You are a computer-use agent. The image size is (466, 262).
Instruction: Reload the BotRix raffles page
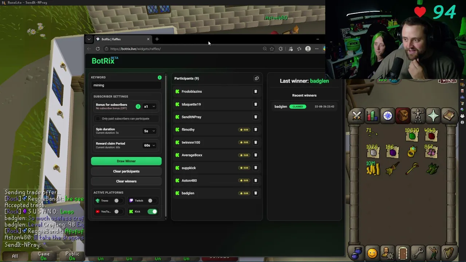click(98, 49)
